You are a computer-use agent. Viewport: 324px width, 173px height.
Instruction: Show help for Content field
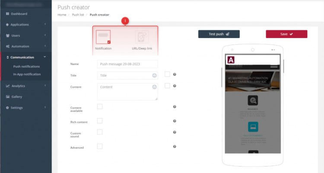175,86
